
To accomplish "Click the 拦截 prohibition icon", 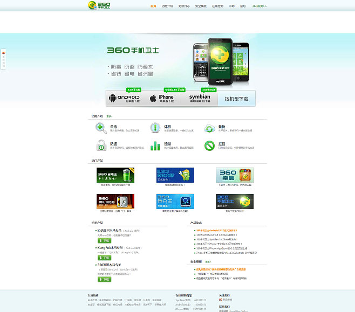I will pyautogui.click(x=209, y=146).
